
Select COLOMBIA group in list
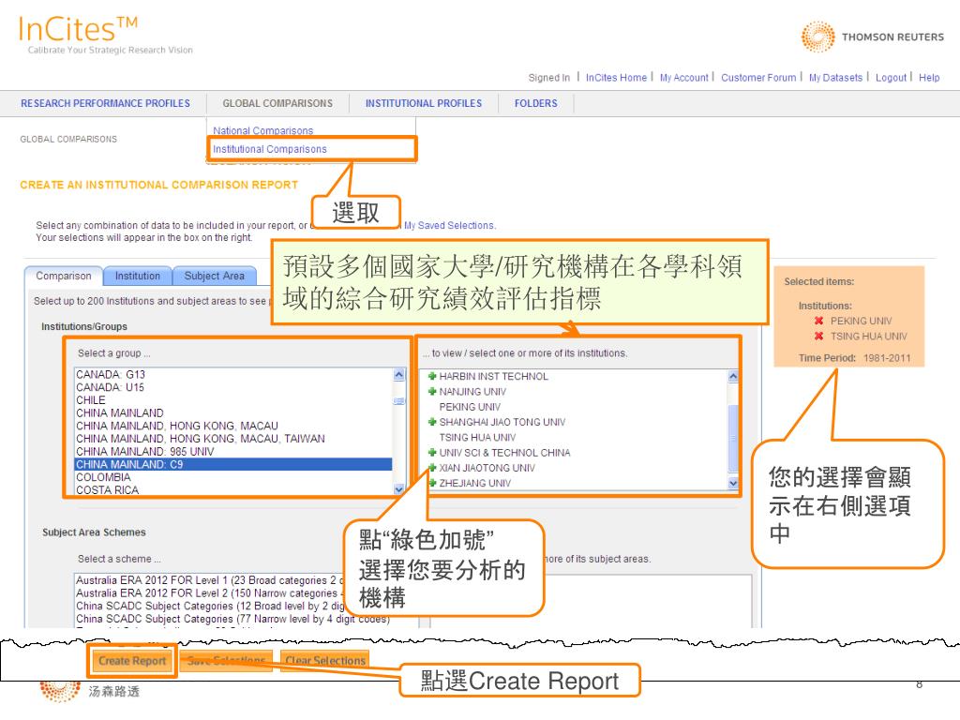point(233,477)
